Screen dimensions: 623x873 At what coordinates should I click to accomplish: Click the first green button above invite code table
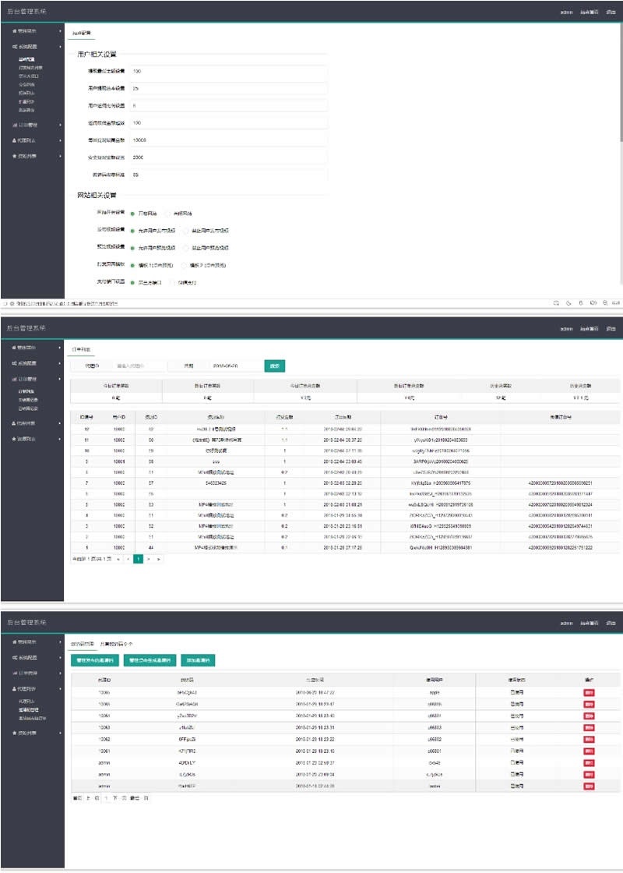(96, 660)
